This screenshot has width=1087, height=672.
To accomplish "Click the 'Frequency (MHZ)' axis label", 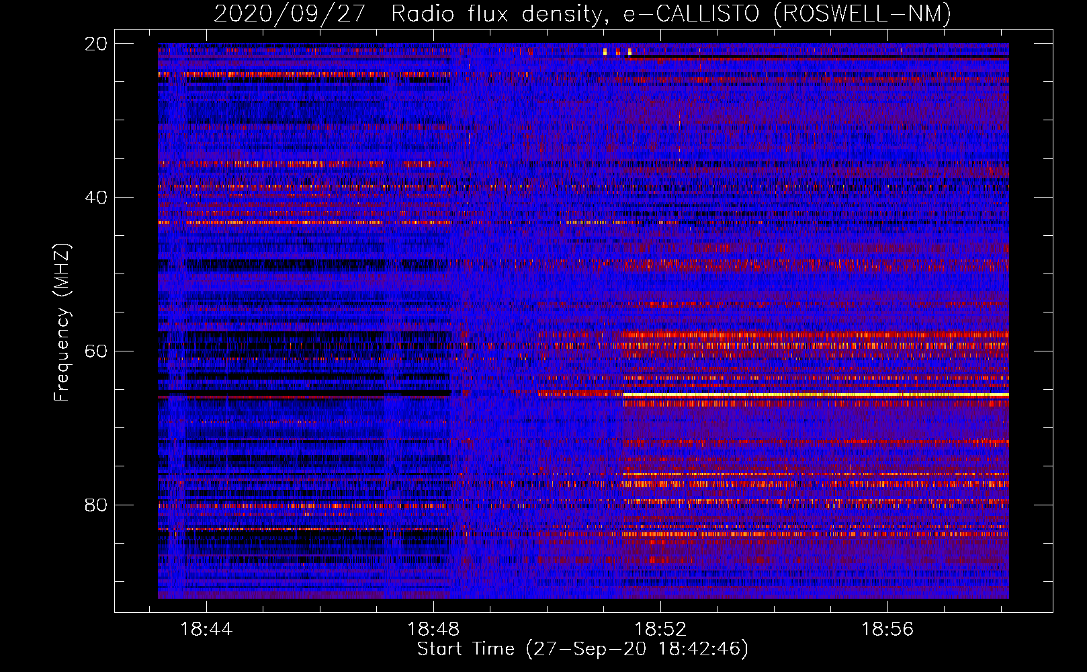I will pyautogui.click(x=62, y=323).
